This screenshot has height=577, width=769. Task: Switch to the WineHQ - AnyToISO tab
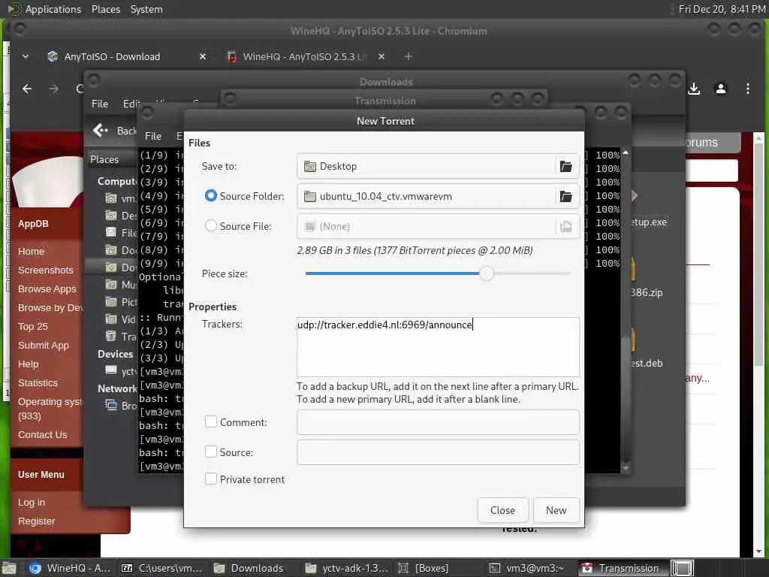point(304,56)
